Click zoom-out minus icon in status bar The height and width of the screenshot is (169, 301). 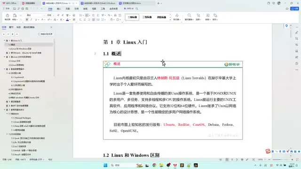tap(269, 160)
